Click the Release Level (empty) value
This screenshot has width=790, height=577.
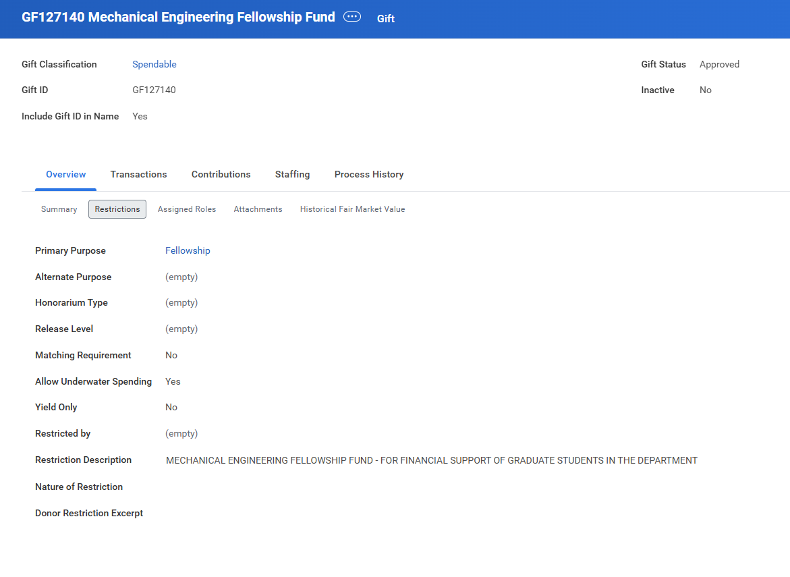coord(181,329)
